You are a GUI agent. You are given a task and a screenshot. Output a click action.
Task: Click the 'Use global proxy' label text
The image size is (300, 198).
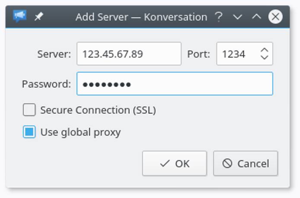[x=80, y=132]
